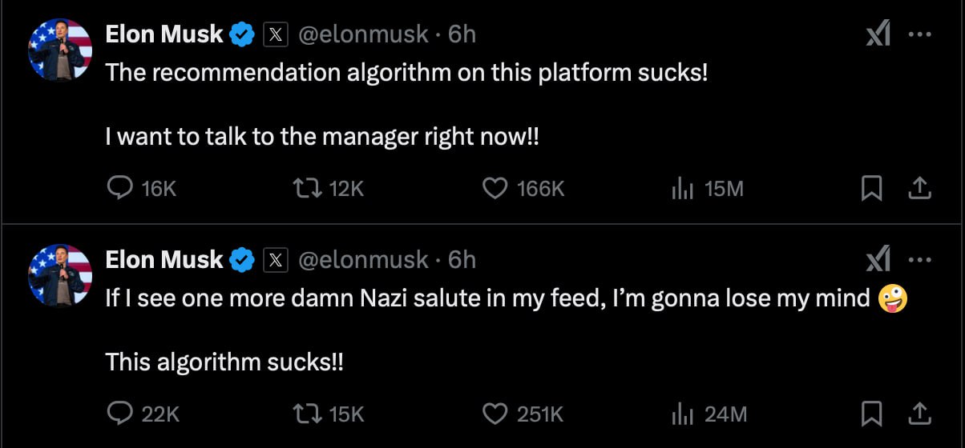Share the 'talk to the manager' post
This screenshot has width=965, height=448.
919,188
